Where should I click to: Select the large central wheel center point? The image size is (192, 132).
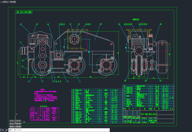click(74, 65)
